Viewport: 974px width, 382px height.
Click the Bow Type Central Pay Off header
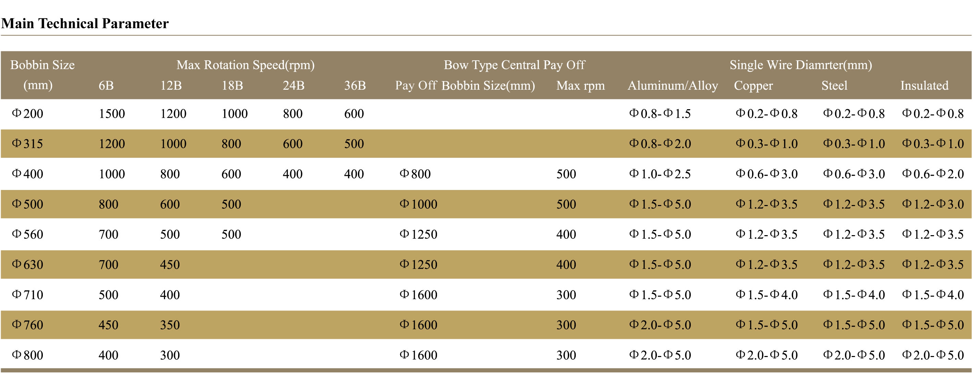click(x=514, y=65)
